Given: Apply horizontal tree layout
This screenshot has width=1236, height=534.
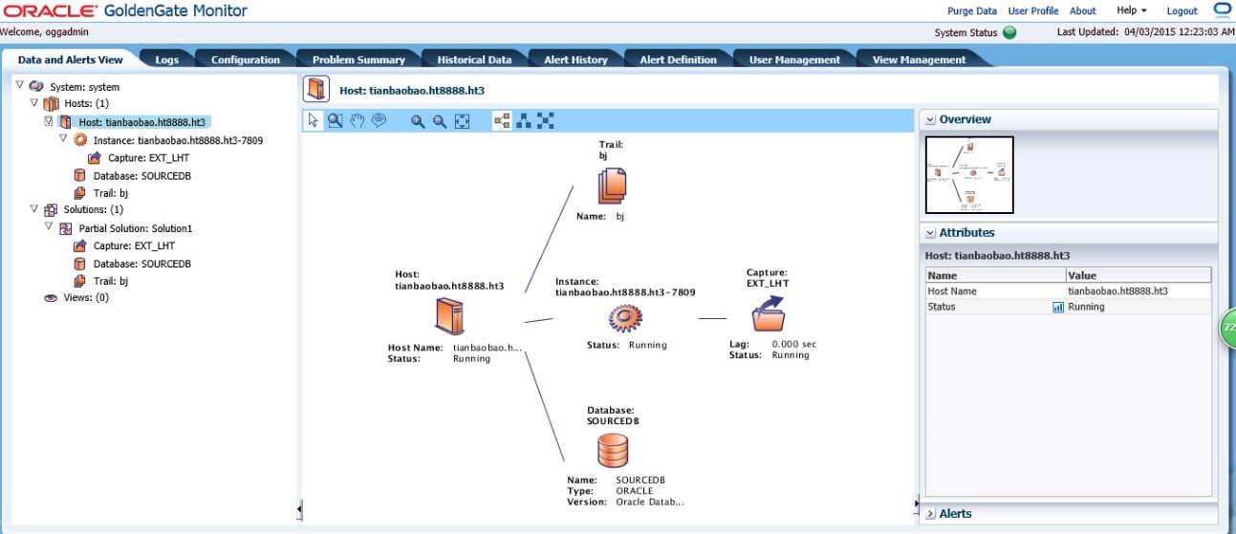Looking at the screenshot, I should (x=502, y=120).
